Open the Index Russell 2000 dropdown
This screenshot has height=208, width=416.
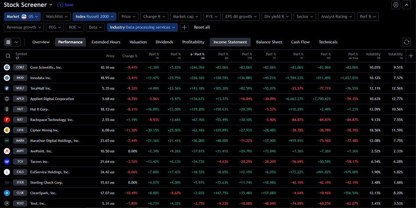[95, 16]
